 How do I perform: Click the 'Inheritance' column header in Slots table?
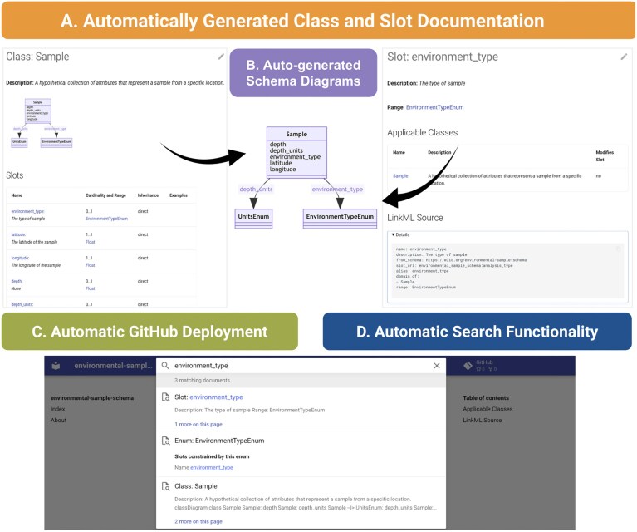[x=148, y=195]
